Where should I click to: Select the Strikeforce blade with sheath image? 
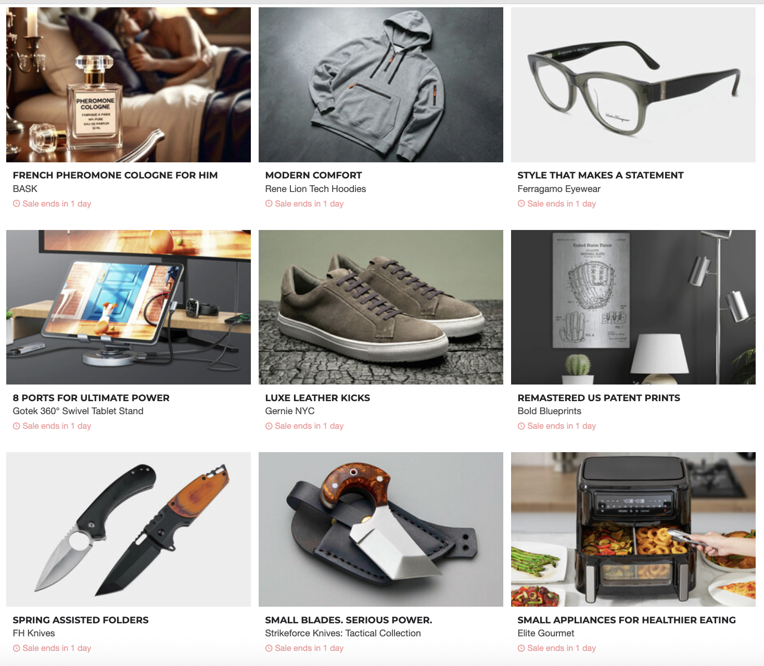381,529
